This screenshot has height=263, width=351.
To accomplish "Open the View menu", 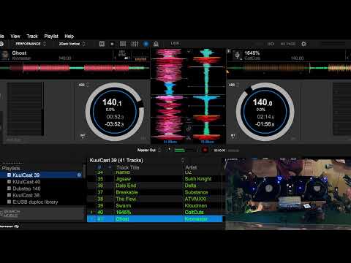I will pyautogui.click(x=15, y=37).
